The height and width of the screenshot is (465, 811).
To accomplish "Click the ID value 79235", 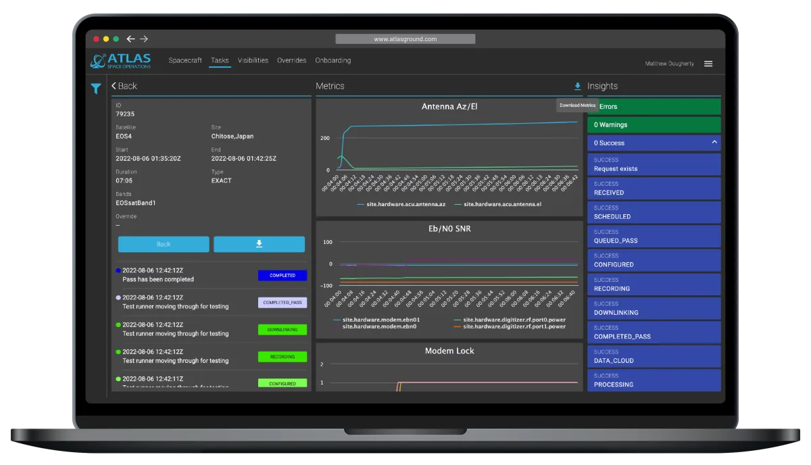I will pos(125,114).
